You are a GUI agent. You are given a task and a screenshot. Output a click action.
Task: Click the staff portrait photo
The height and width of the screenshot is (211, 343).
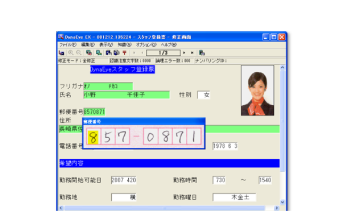point(257,90)
